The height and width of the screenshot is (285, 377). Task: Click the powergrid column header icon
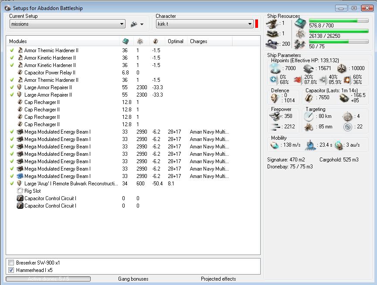pos(140,41)
